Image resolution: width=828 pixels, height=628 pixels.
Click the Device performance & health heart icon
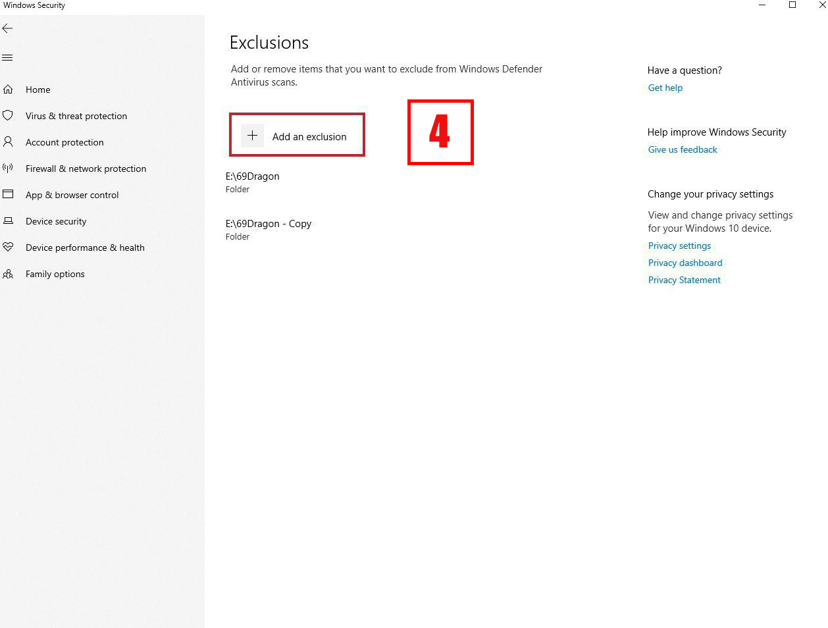coord(8,247)
